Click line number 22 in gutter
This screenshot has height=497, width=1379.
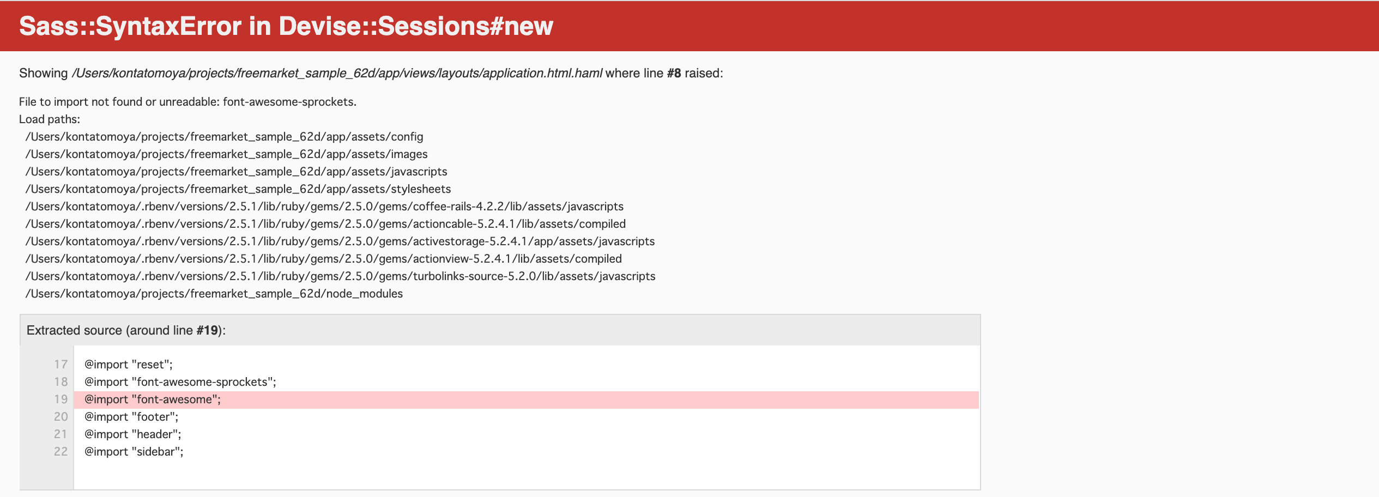[x=61, y=452]
